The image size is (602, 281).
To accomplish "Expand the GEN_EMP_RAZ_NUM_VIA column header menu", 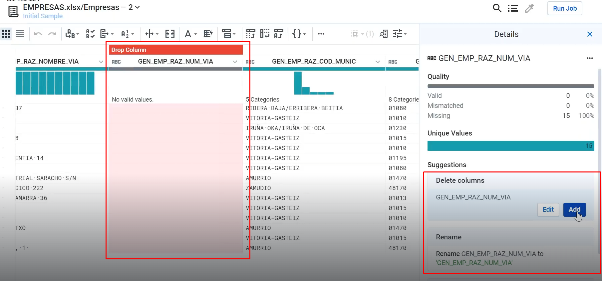I will 235,62.
